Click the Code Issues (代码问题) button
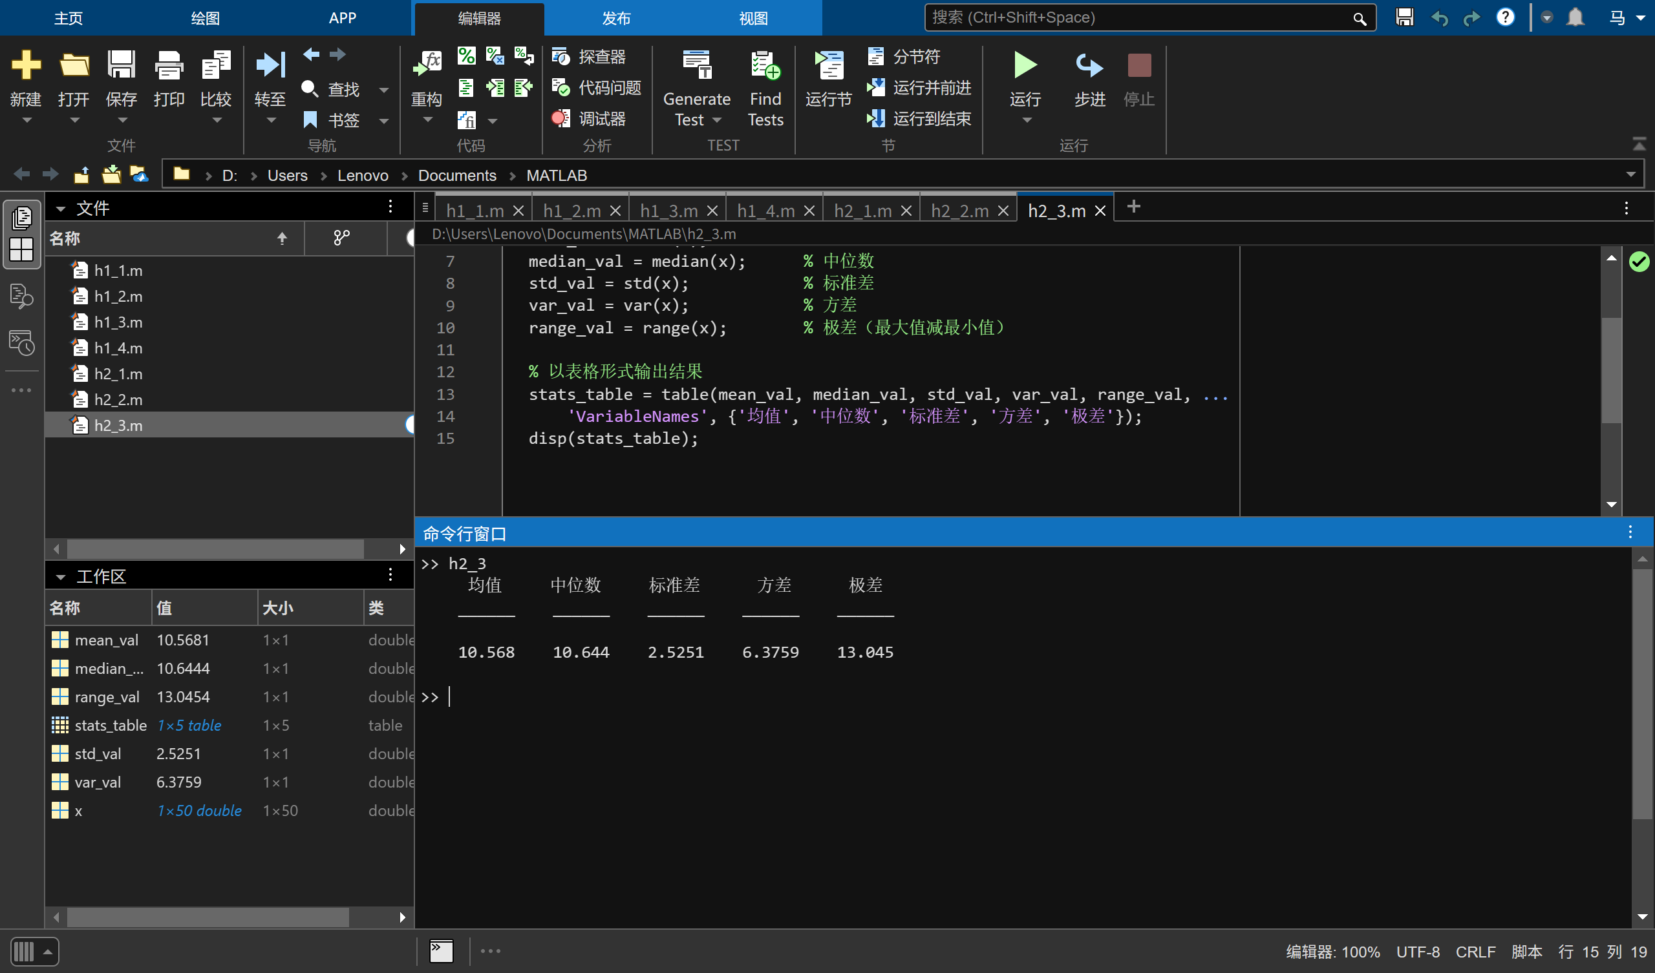This screenshot has height=973, width=1655. point(597,88)
